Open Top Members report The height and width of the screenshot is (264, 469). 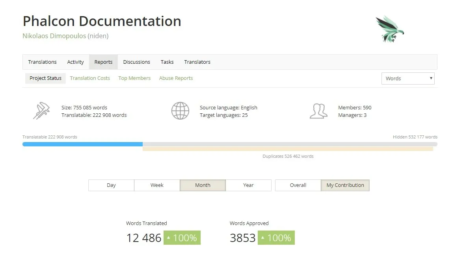[x=135, y=78]
